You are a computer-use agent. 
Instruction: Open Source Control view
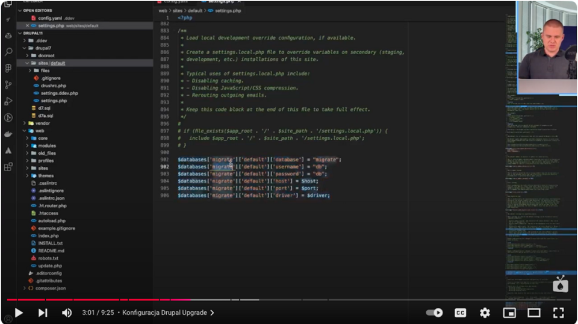[8, 85]
